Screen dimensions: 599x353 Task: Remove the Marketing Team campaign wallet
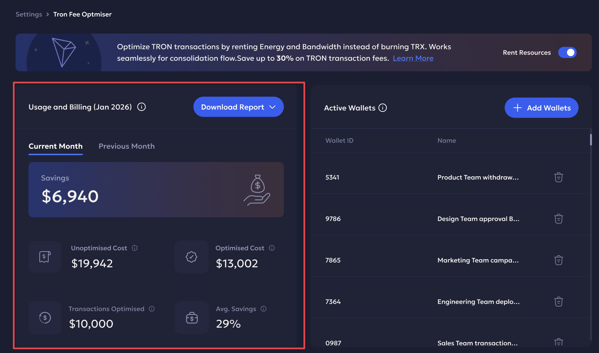coord(558,260)
